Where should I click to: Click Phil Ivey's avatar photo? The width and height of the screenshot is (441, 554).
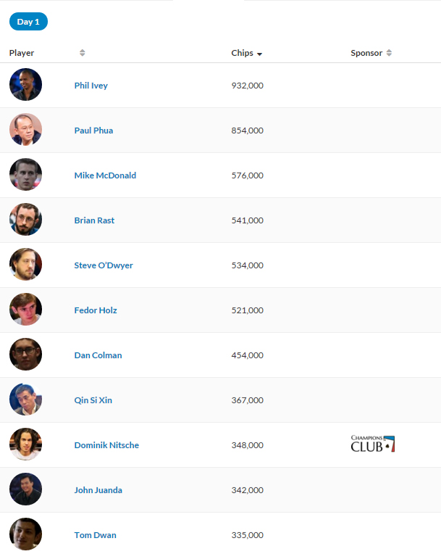26,84
